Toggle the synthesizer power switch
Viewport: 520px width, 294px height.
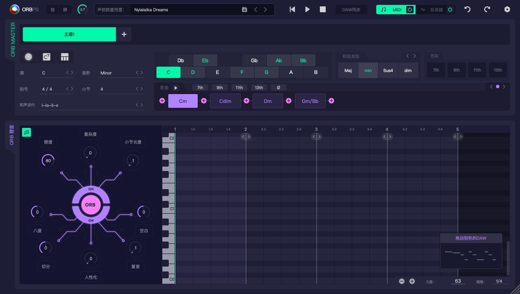click(x=450, y=10)
